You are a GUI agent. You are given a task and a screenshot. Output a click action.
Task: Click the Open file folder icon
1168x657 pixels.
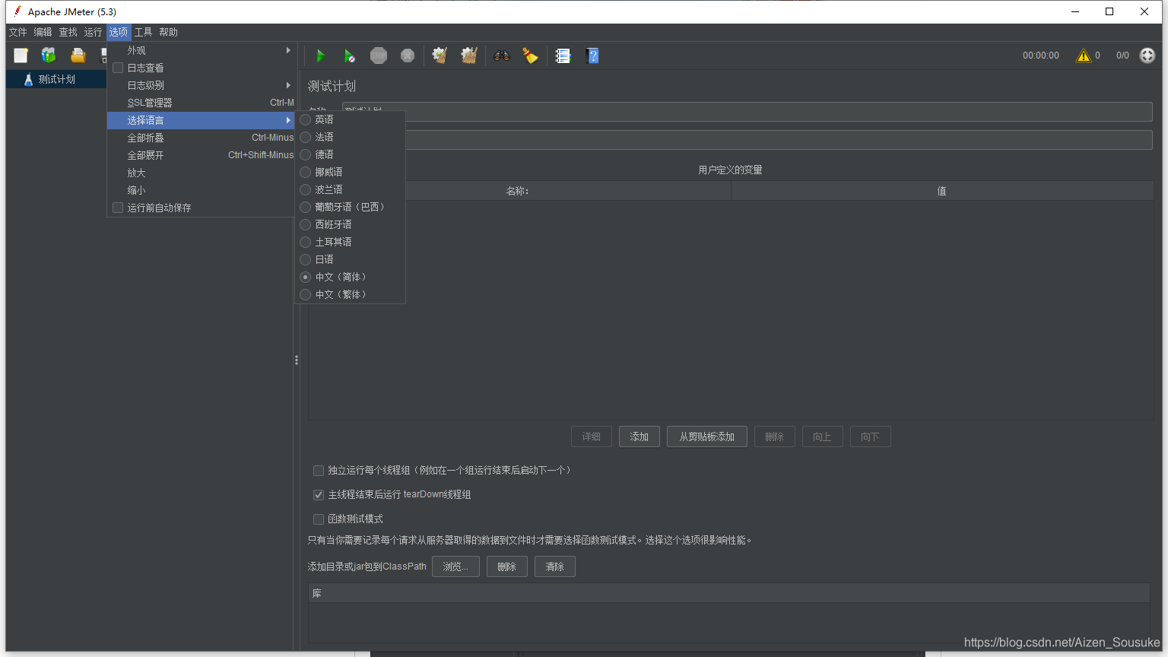tap(78, 56)
